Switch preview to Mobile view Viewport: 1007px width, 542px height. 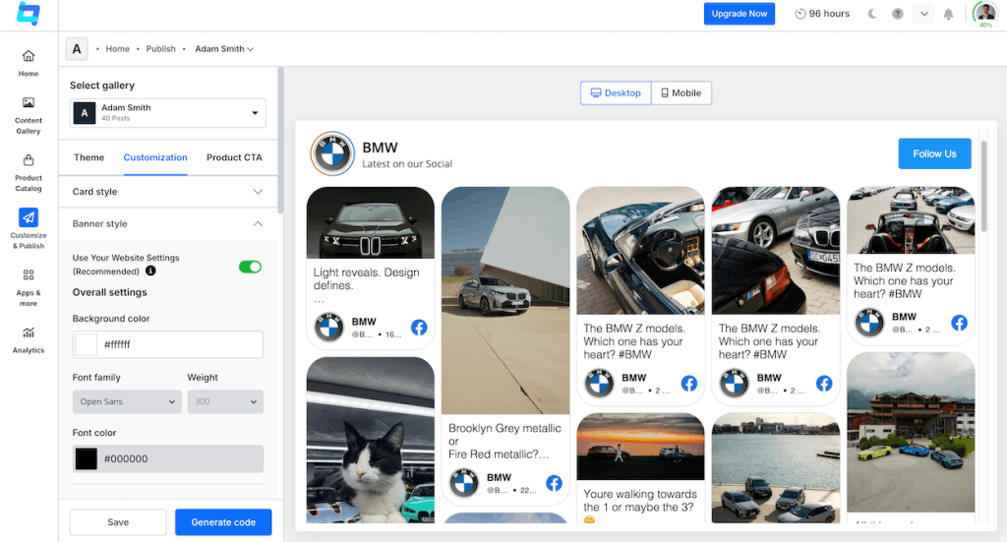pos(681,93)
